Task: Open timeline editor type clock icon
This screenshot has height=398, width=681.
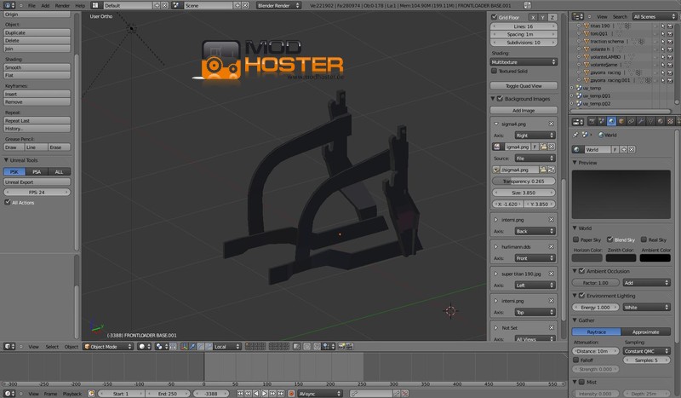Action: (8, 394)
